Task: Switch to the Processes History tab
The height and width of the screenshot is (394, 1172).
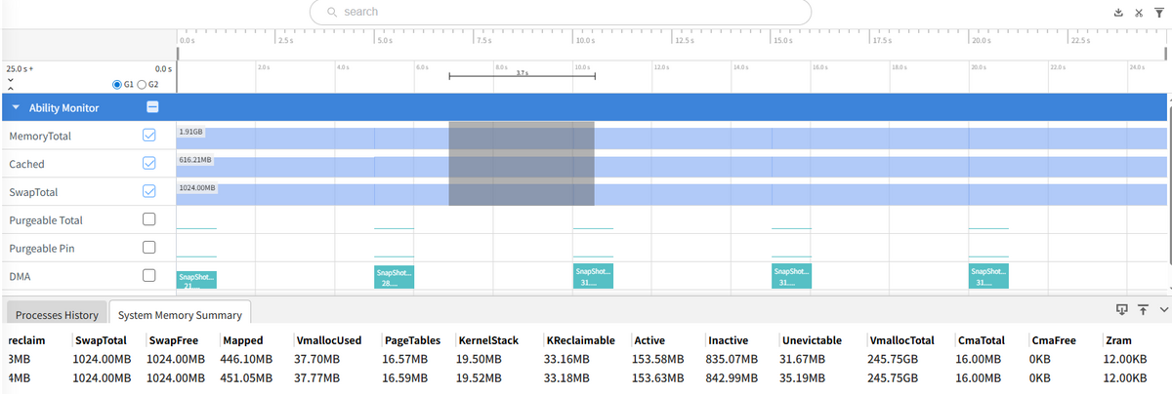Action: (56, 315)
